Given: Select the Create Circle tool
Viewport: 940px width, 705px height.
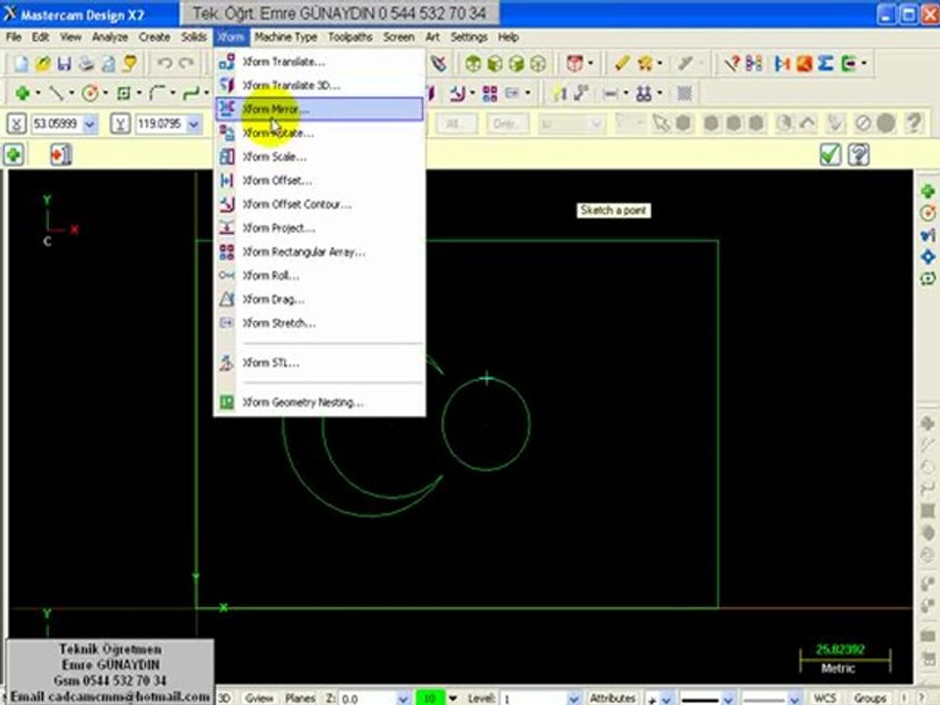Looking at the screenshot, I should (90, 93).
